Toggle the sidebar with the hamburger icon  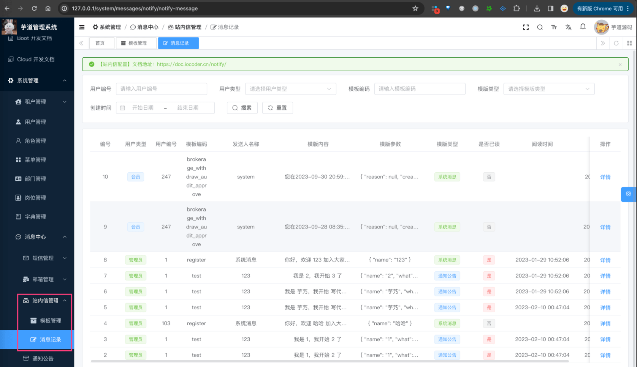point(82,27)
